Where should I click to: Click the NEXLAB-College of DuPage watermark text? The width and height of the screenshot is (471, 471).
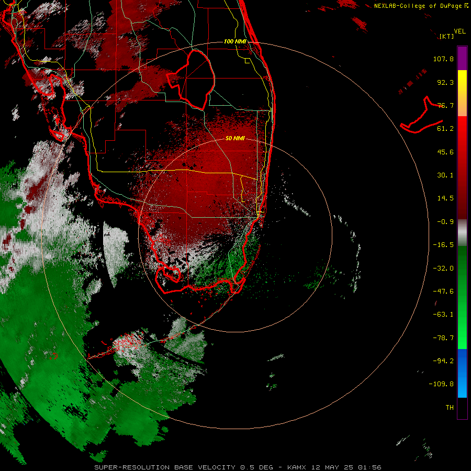(x=421, y=6)
